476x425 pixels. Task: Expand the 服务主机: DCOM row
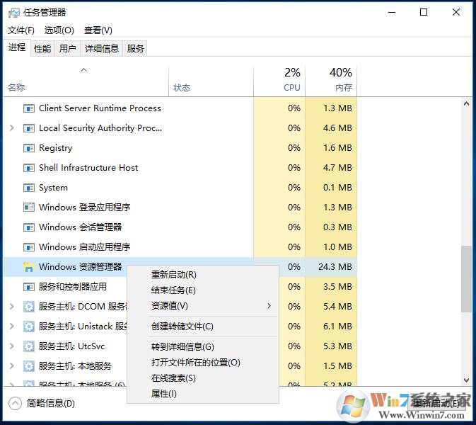pyautogui.click(x=12, y=307)
